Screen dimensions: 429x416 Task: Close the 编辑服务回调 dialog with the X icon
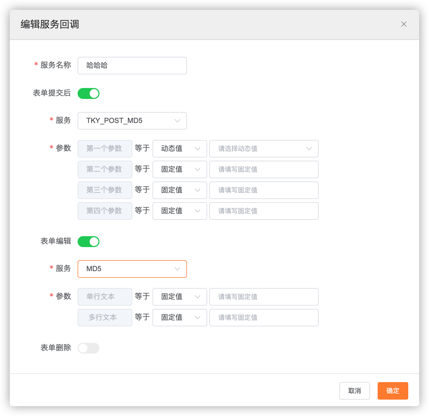404,24
